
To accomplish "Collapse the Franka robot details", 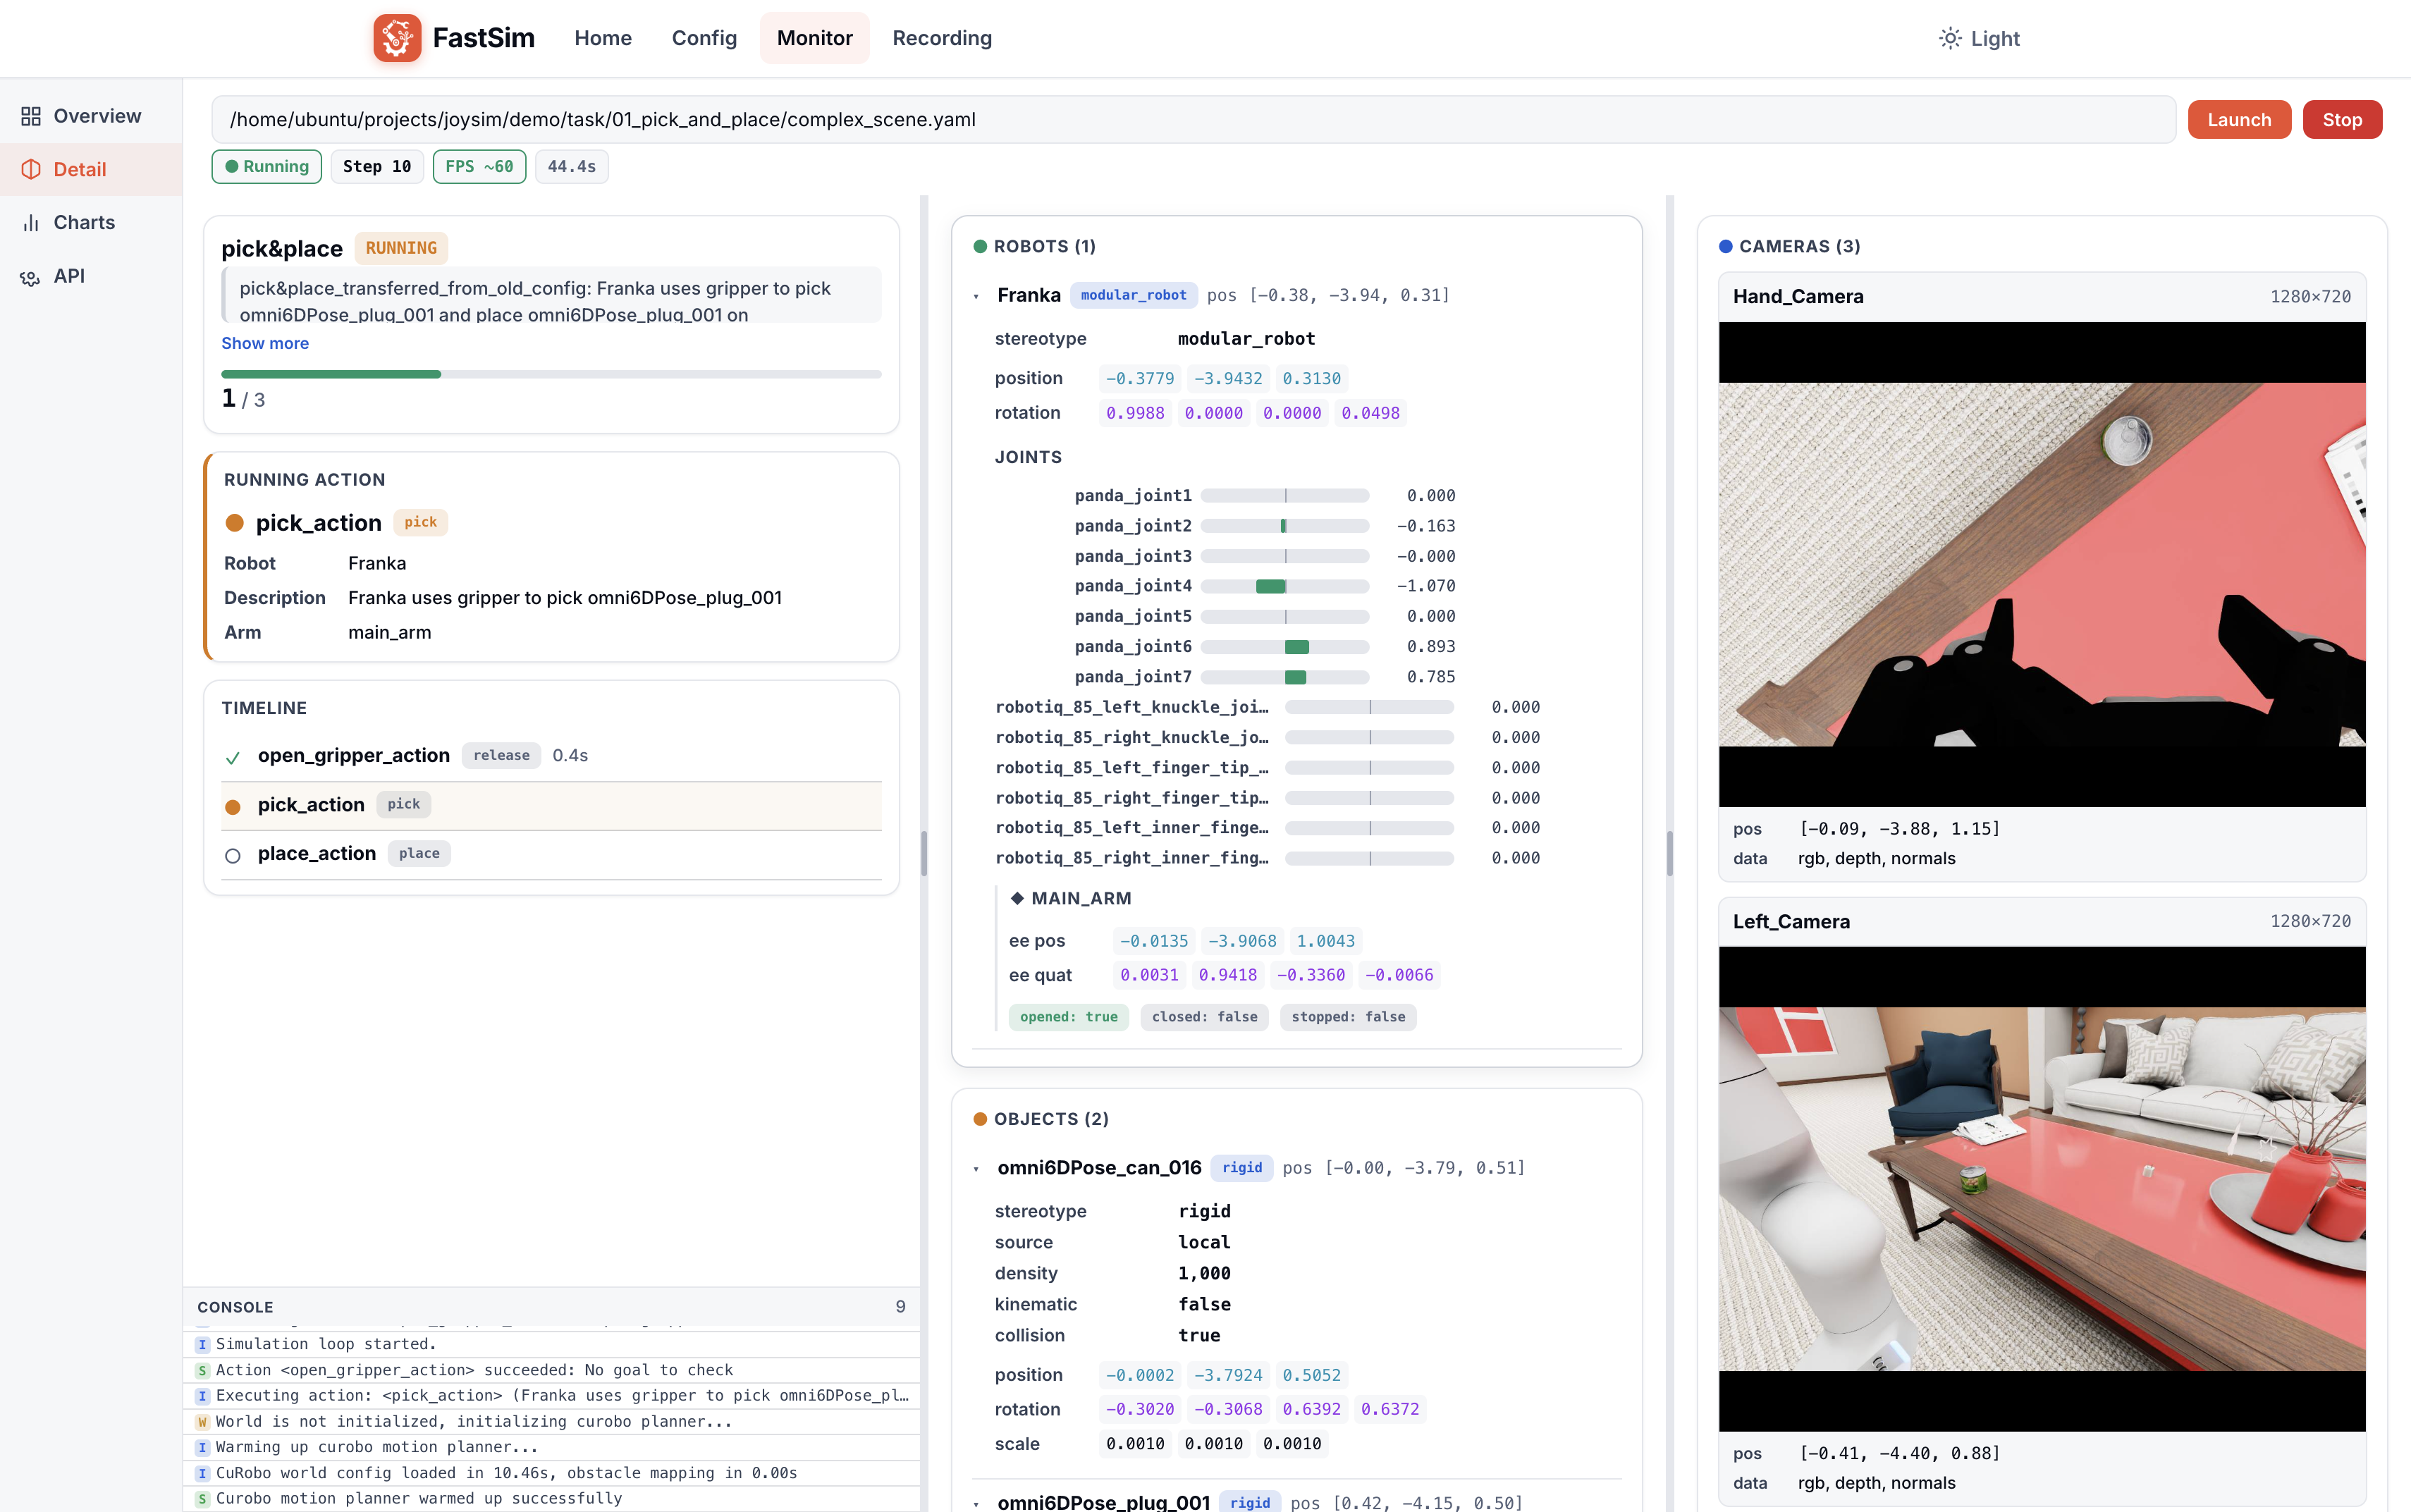I will [976, 296].
